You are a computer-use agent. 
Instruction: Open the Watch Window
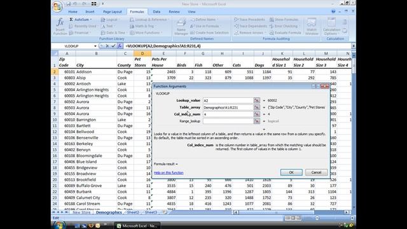click(x=312, y=27)
